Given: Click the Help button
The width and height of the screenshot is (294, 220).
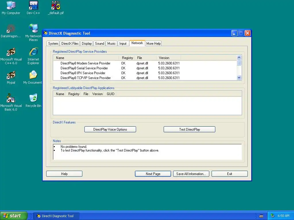Looking at the screenshot, I should [x=64, y=174].
